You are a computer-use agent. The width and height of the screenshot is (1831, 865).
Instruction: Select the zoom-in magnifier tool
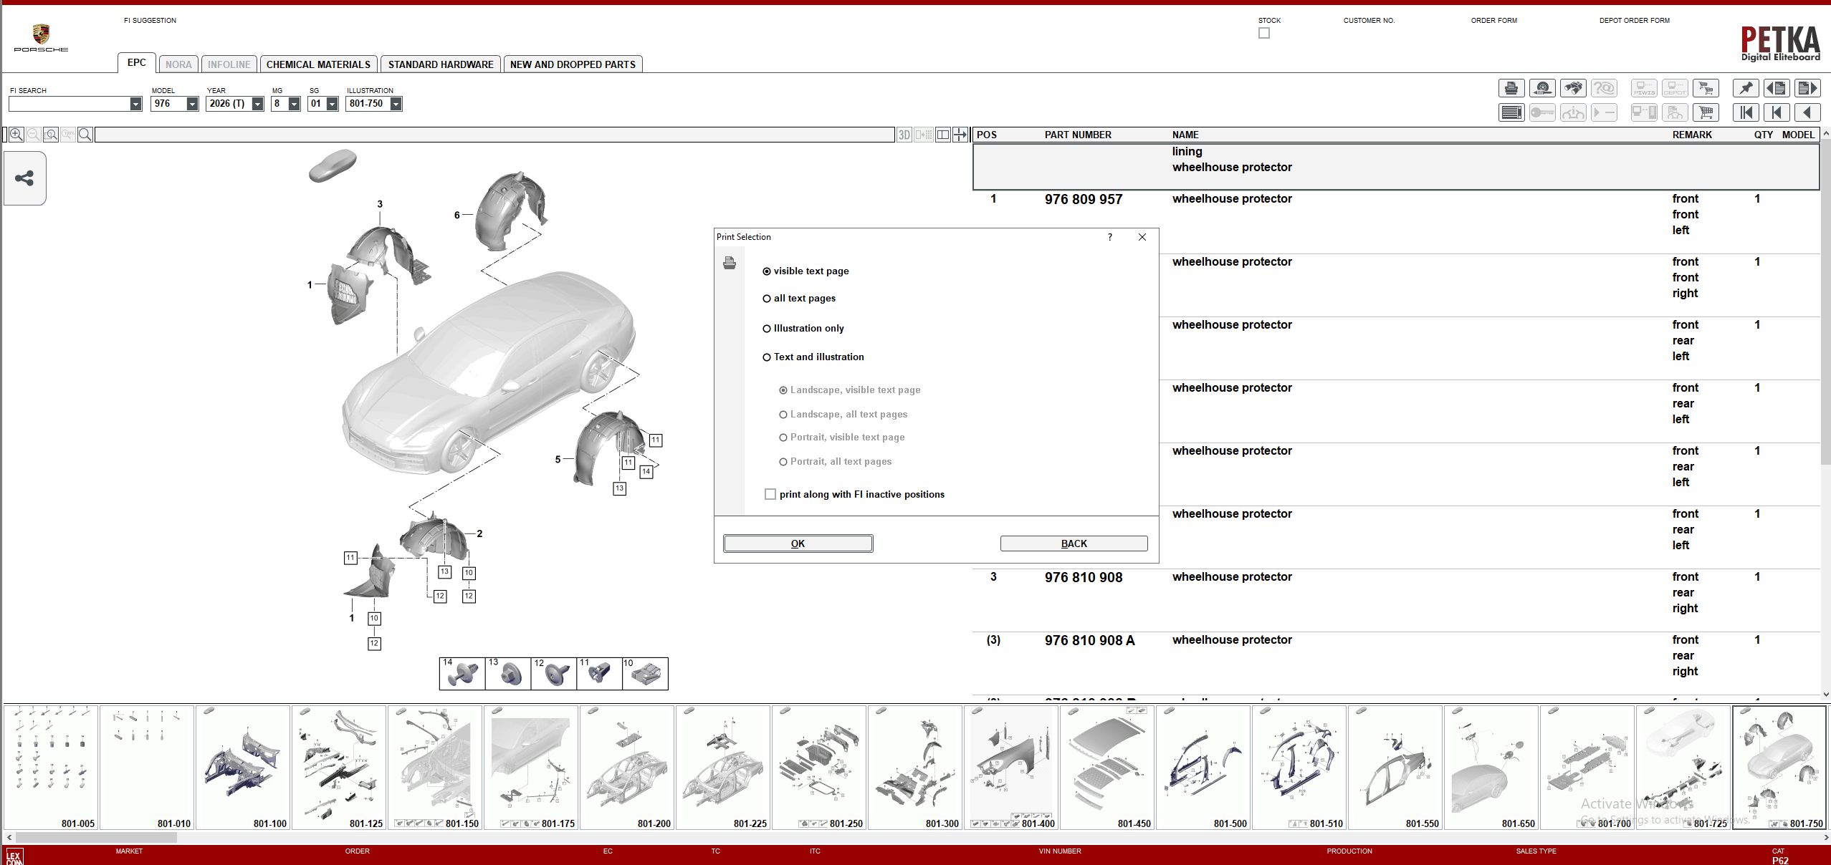point(16,135)
